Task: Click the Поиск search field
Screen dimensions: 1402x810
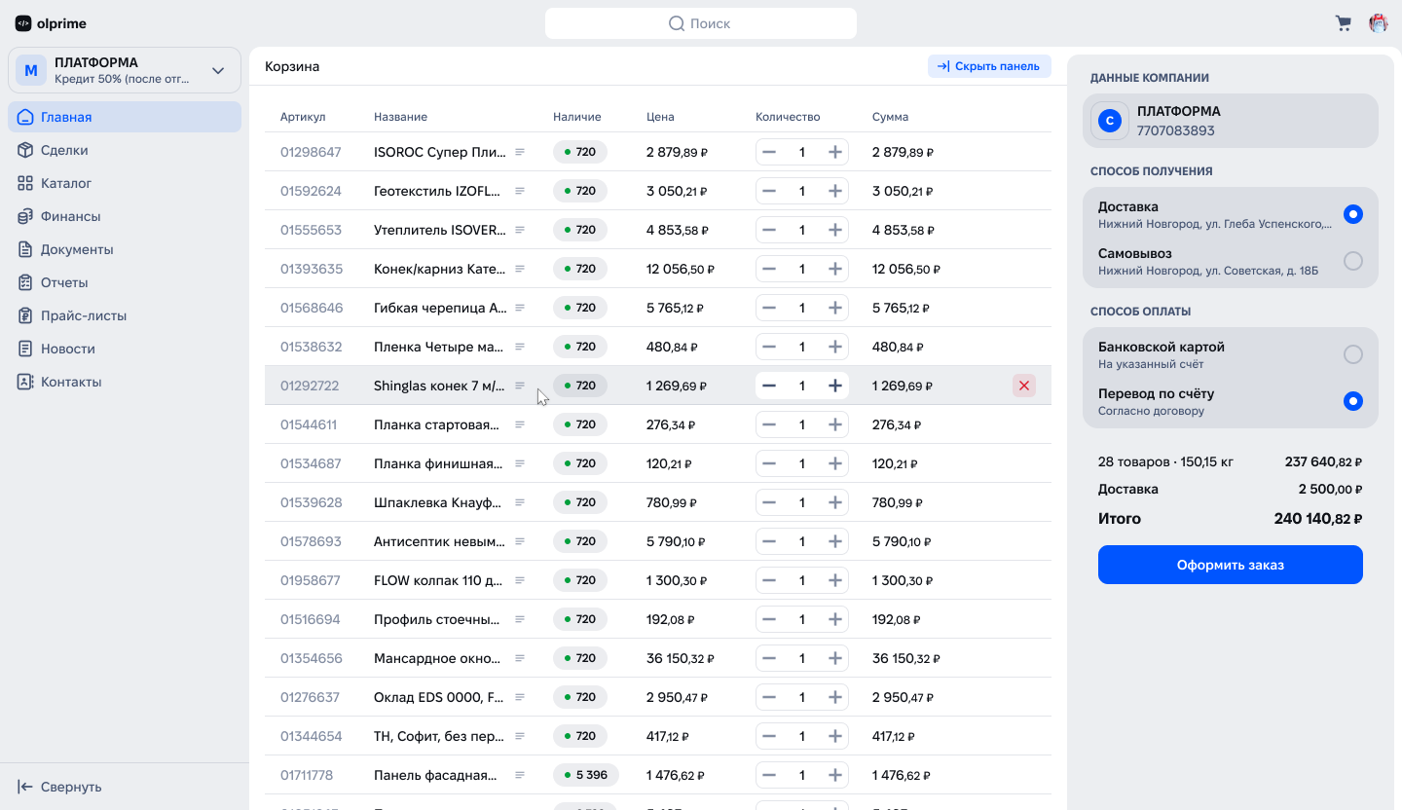Action: [701, 23]
